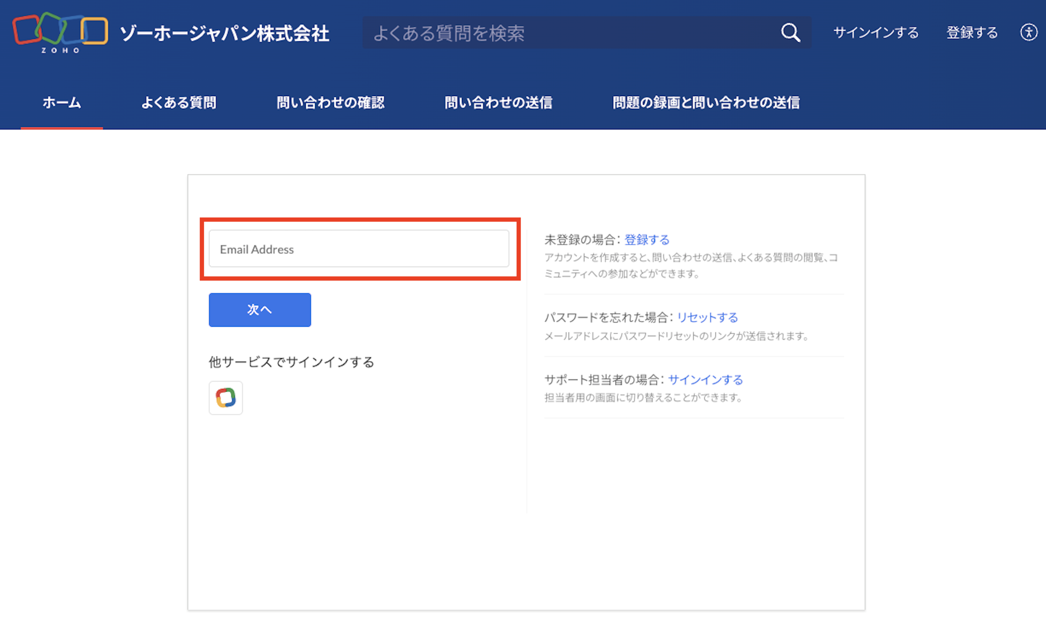The height and width of the screenshot is (630, 1046).
Task: Go to 問い合わせの確認 tab
Action: coord(330,102)
